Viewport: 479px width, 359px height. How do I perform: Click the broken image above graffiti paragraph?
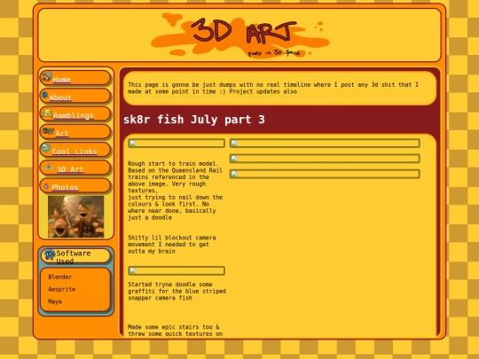[177, 270]
